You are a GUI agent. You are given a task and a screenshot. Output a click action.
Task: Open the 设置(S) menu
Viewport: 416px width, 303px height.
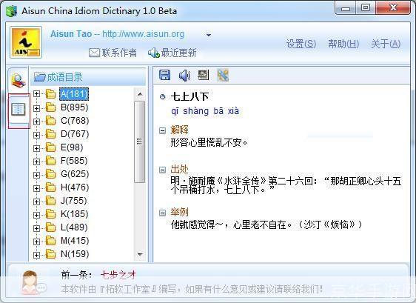301,44
